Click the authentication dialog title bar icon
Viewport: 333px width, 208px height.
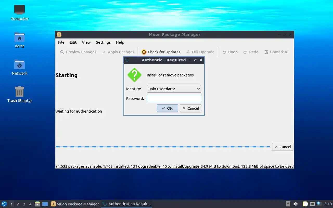(x=127, y=60)
